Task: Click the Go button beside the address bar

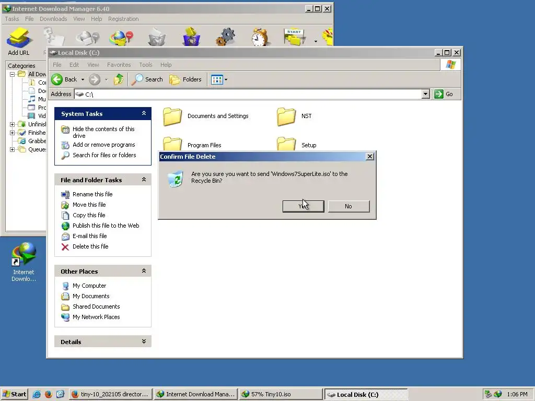Action: 444,94
